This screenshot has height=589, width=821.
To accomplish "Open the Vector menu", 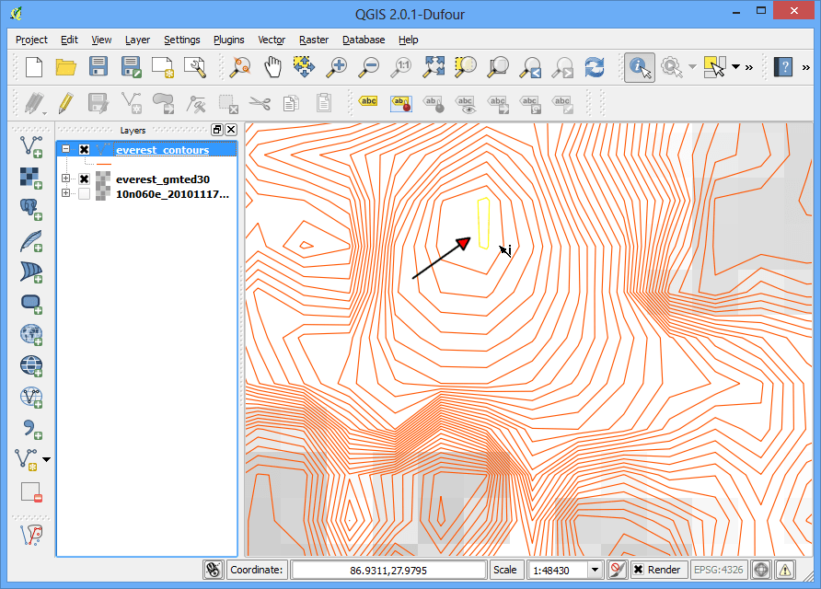I will coord(271,40).
